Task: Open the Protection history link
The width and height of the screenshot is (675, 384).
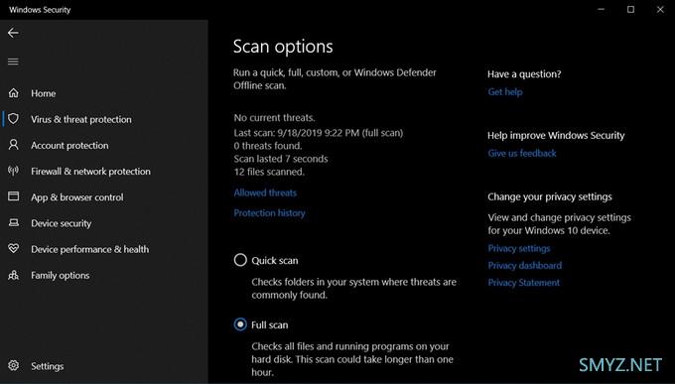Action: (269, 213)
